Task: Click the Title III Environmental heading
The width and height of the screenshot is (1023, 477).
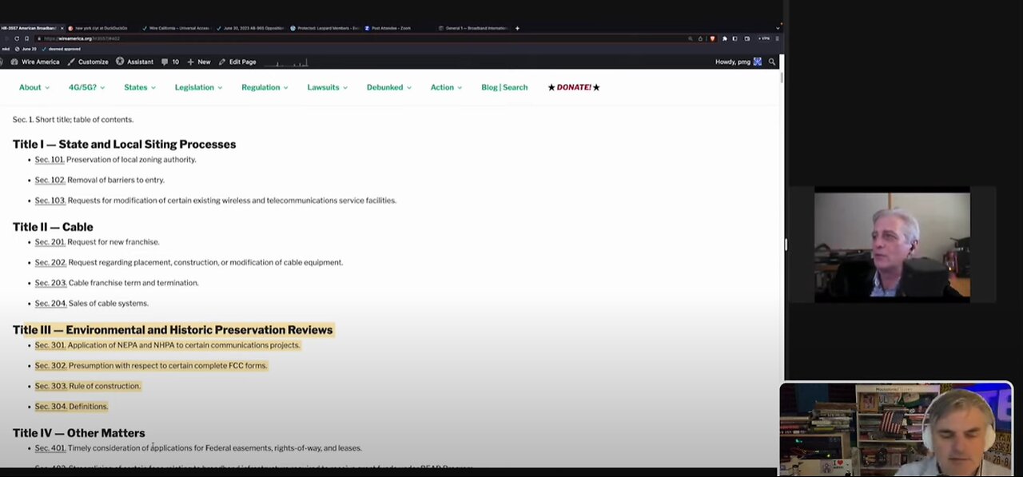Action: click(173, 330)
